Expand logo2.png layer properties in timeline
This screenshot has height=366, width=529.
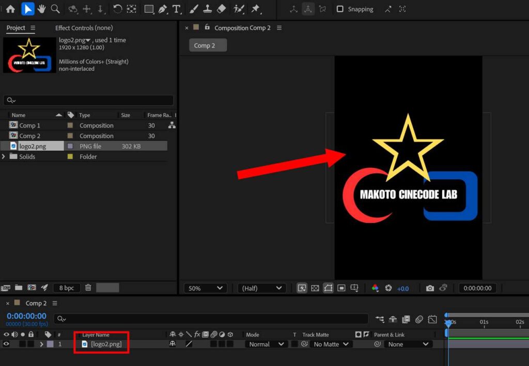point(41,344)
